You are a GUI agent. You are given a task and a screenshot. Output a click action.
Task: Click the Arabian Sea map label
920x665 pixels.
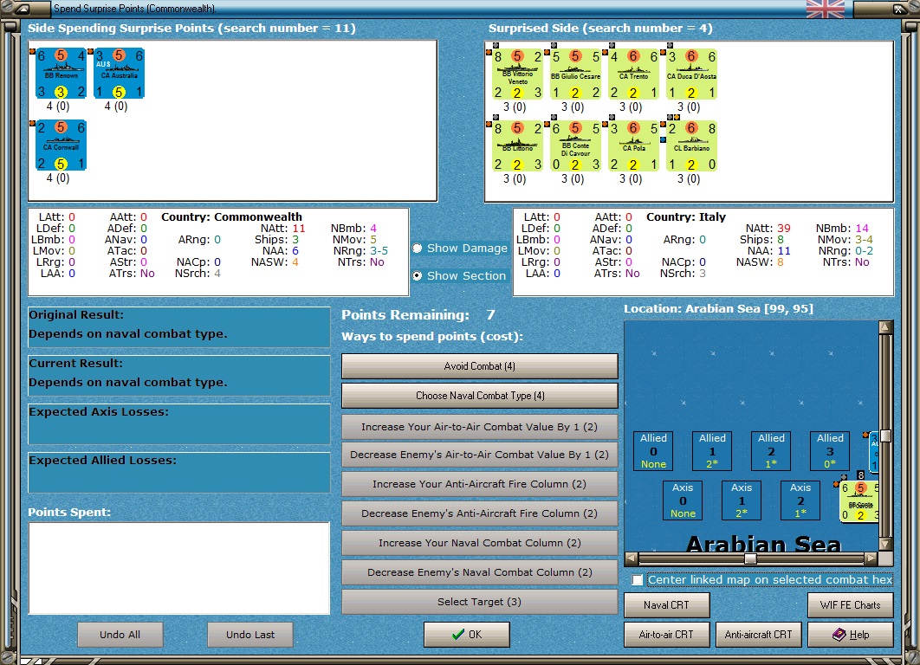[763, 544]
